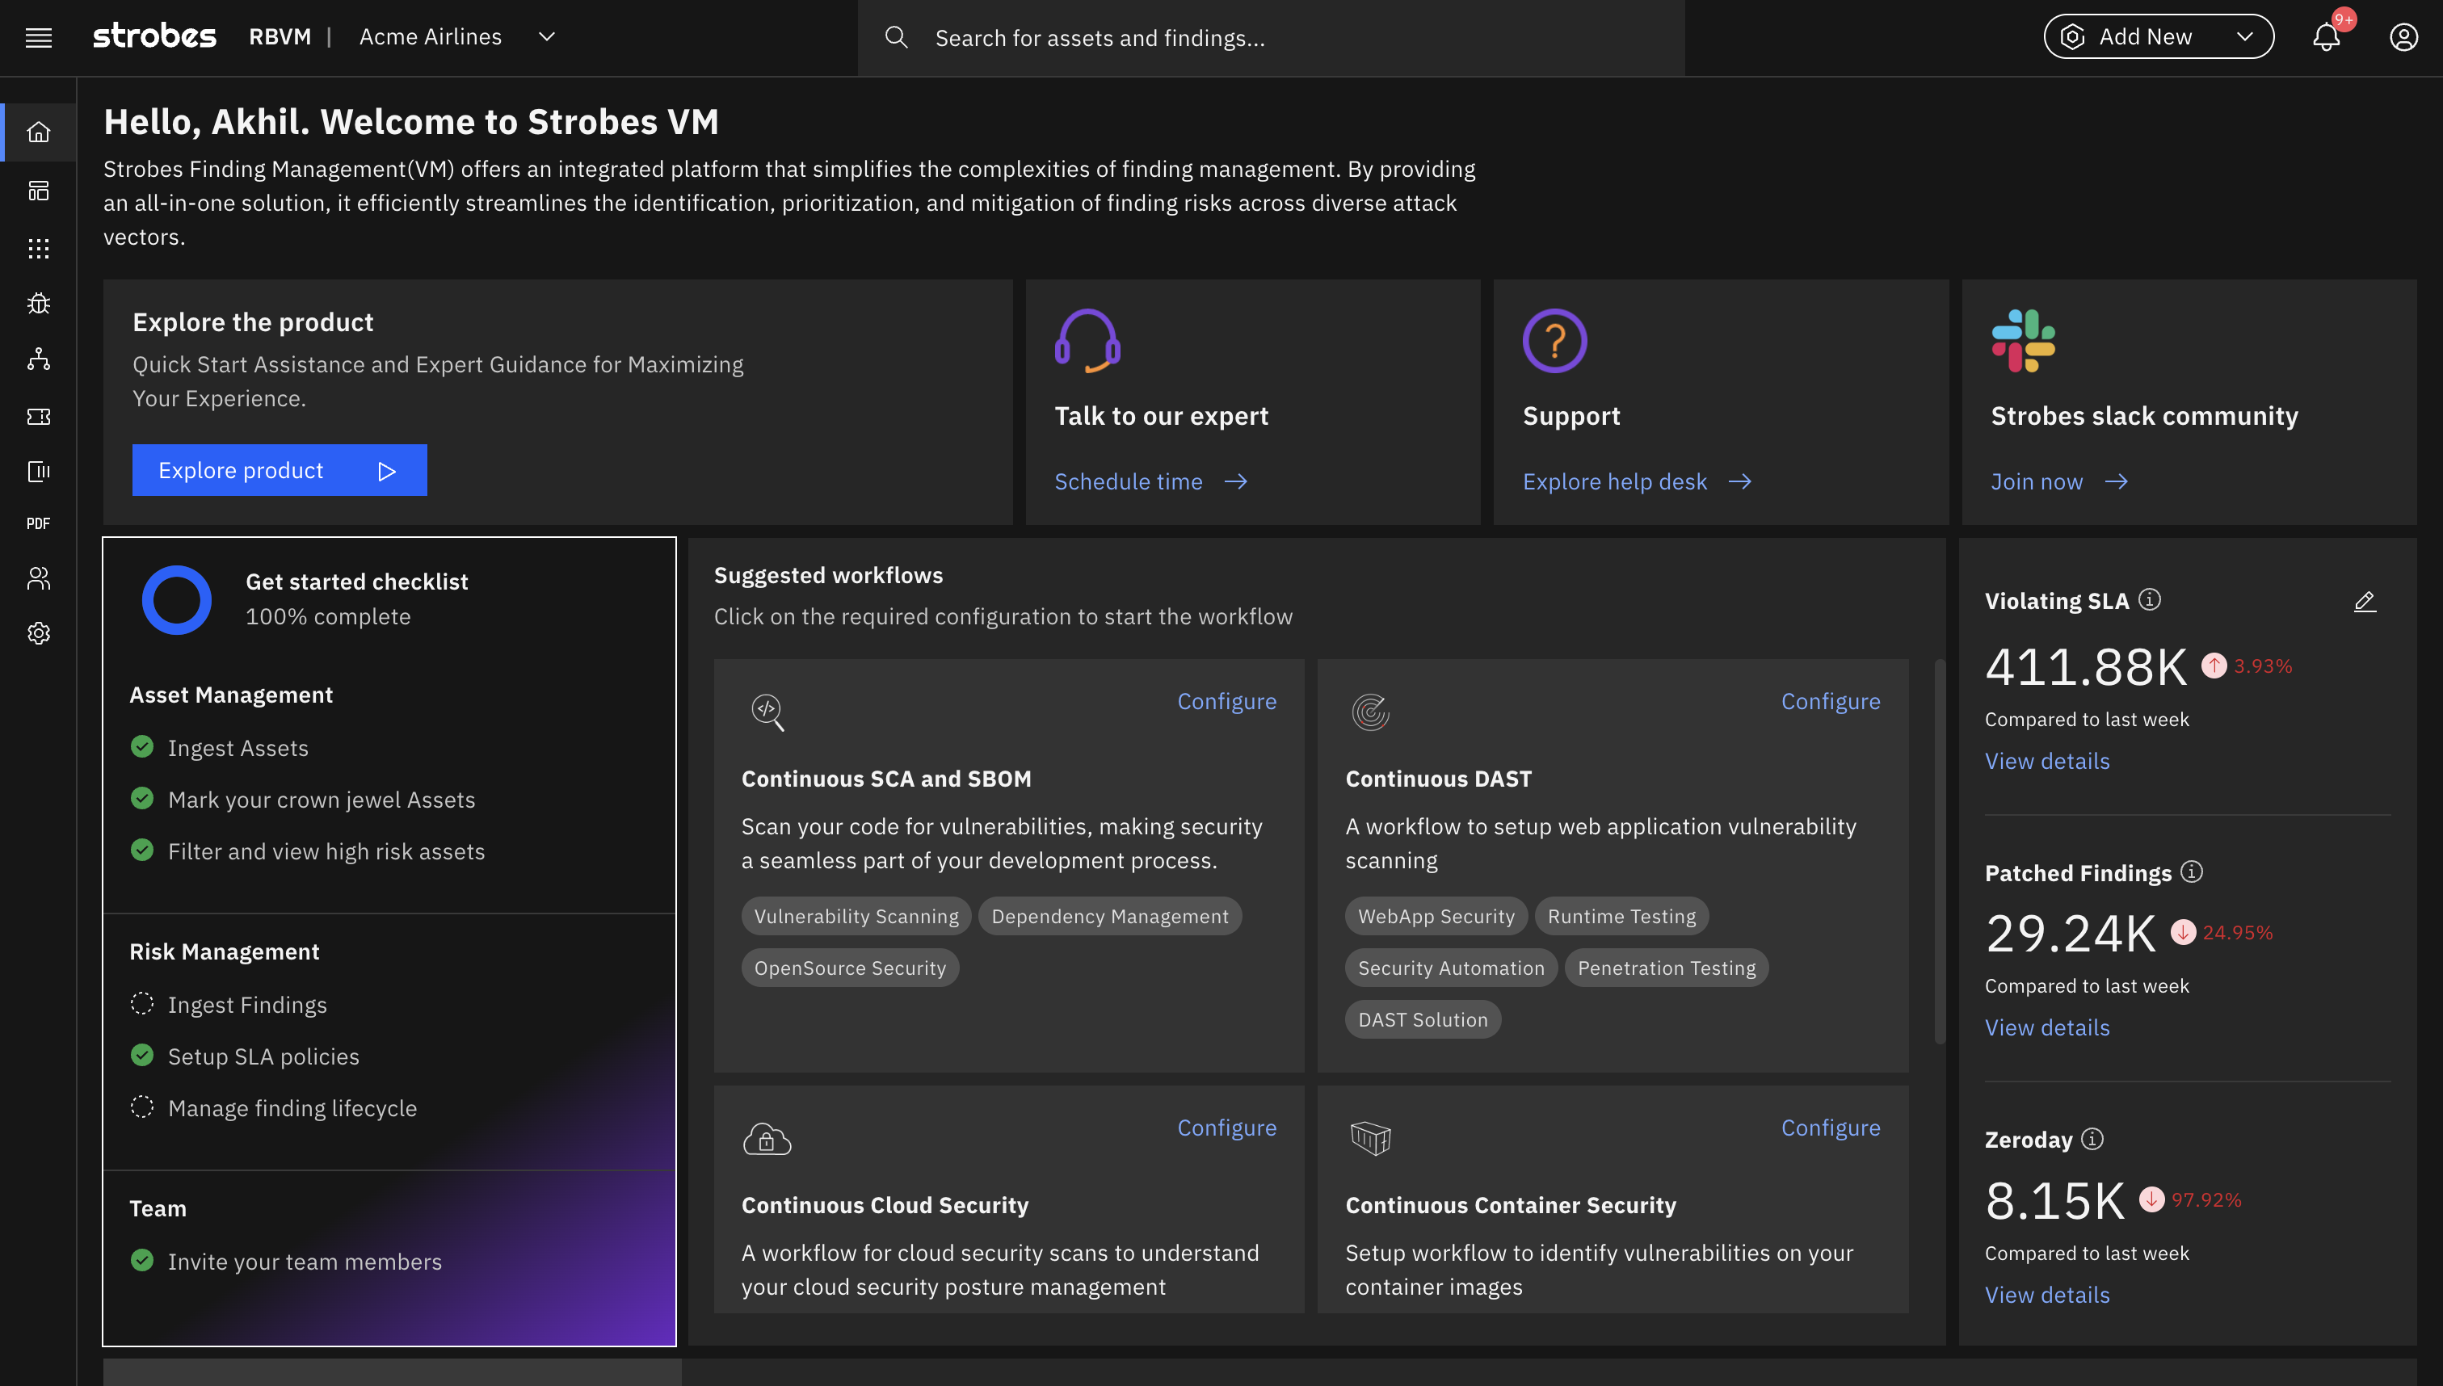Open the grid apps icon in sidebar
The width and height of the screenshot is (2443, 1386).
pyautogui.click(x=38, y=249)
